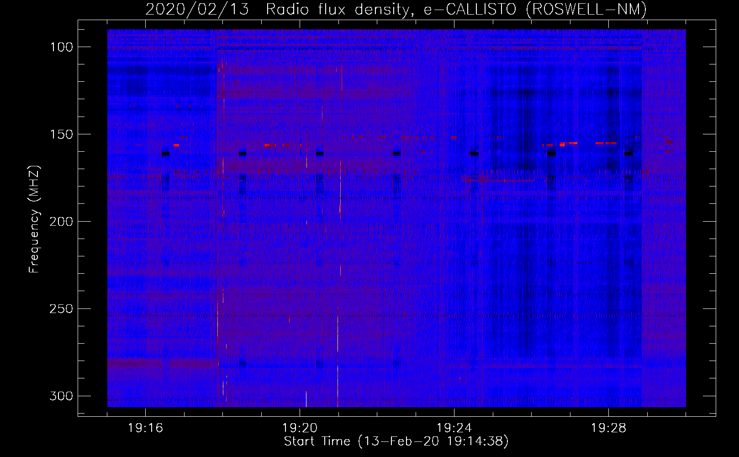Click the 19:24 time tick label
This screenshot has width=739, height=457.
point(454,428)
